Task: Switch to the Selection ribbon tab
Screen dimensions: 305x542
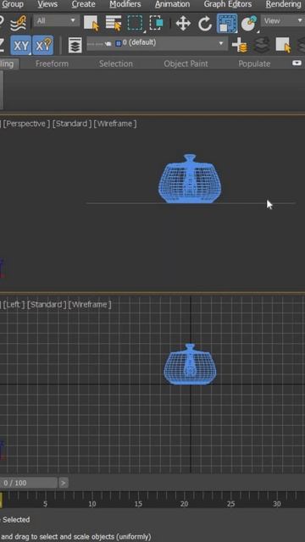Action: pyautogui.click(x=115, y=64)
